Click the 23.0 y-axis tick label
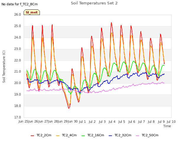 18,49
